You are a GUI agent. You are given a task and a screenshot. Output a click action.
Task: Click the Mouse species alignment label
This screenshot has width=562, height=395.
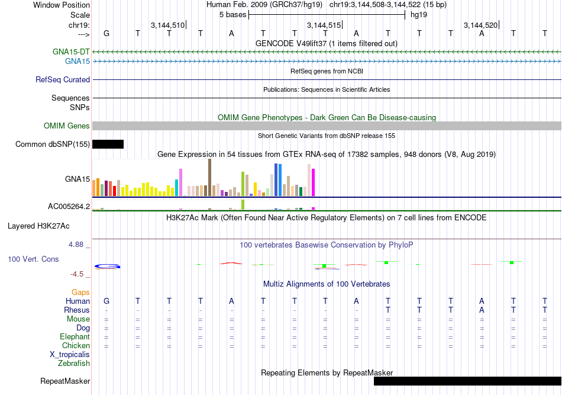click(78, 319)
